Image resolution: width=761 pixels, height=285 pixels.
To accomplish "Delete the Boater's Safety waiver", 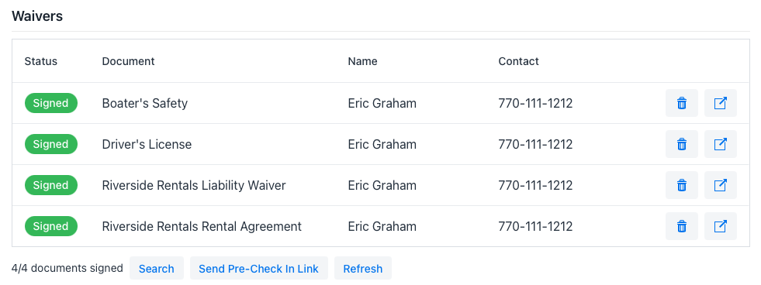I will pyautogui.click(x=681, y=103).
